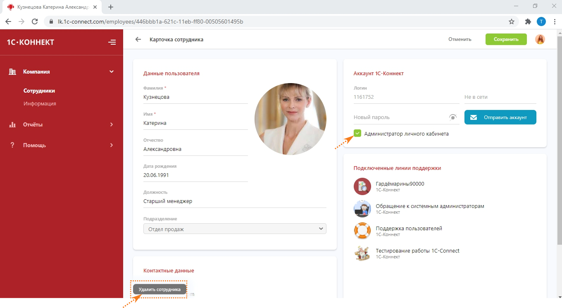Click the back arrow beside Карточка сотрудника
The width and height of the screenshot is (562, 308).
pyautogui.click(x=138, y=40)
